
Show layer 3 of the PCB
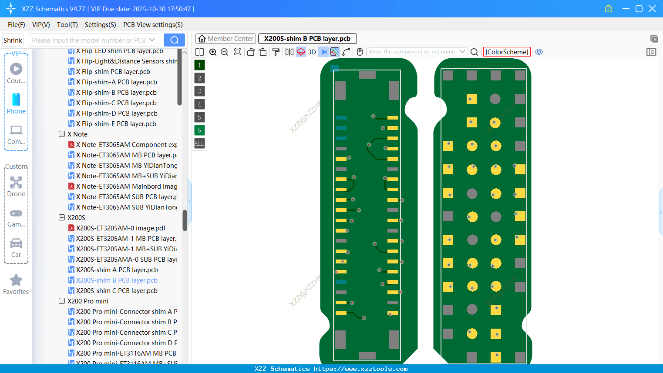click(x=199, y=91)
